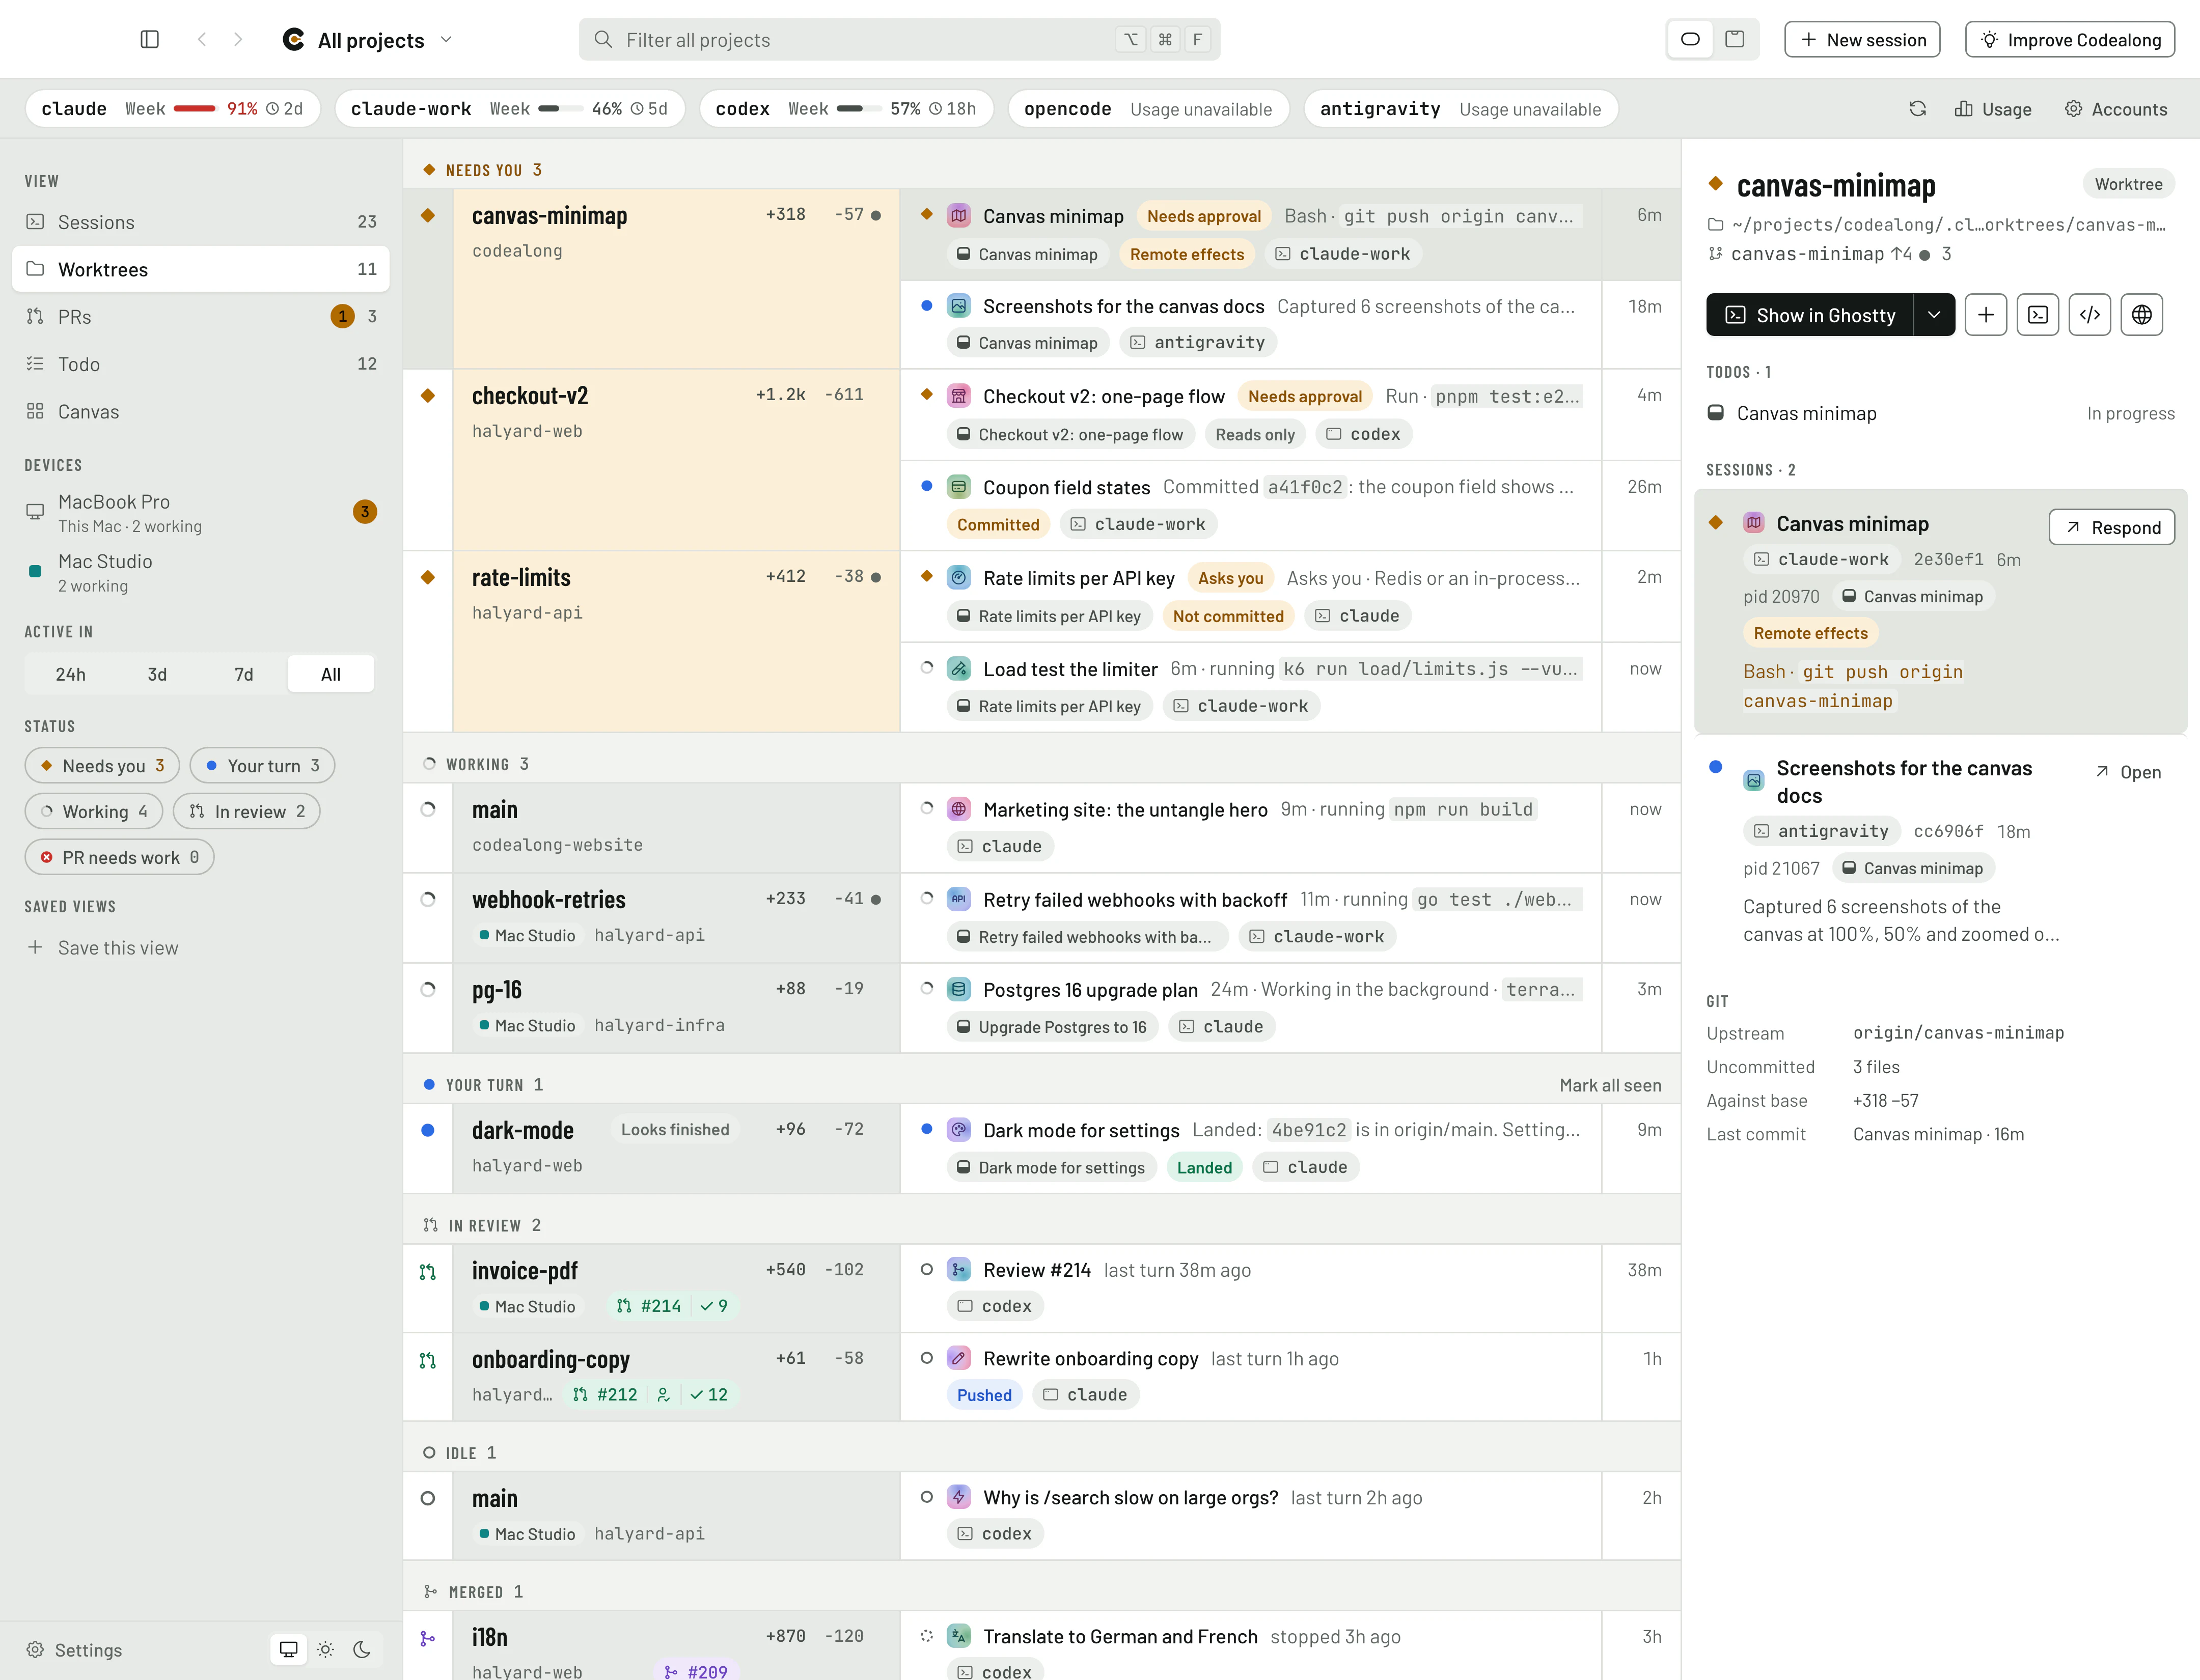This screenshot has width=2200, height=1680.
Task: Open the Worktrees view
Action: (x=200, y=269)
